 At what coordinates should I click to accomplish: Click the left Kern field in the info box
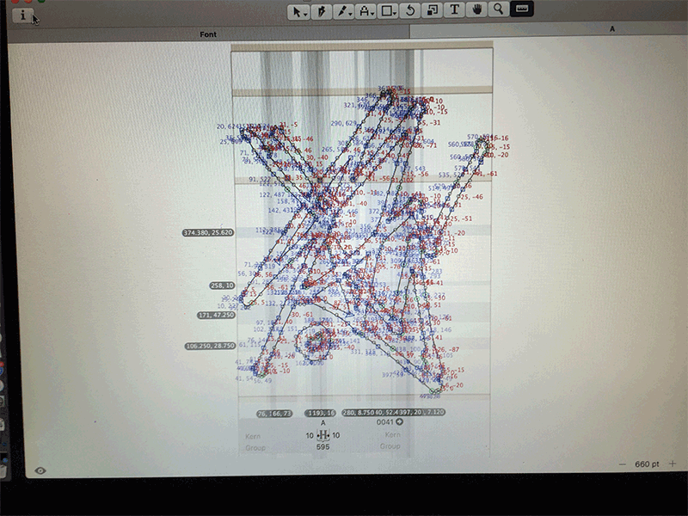(253, 436)
